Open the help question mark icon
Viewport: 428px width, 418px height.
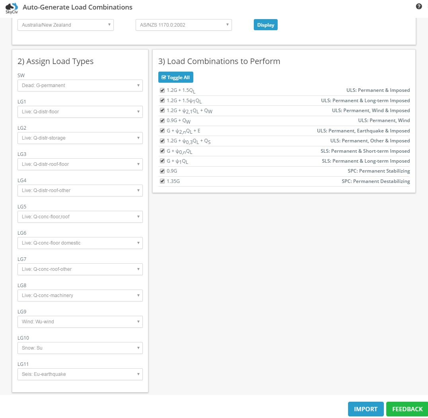click(419, 6)
